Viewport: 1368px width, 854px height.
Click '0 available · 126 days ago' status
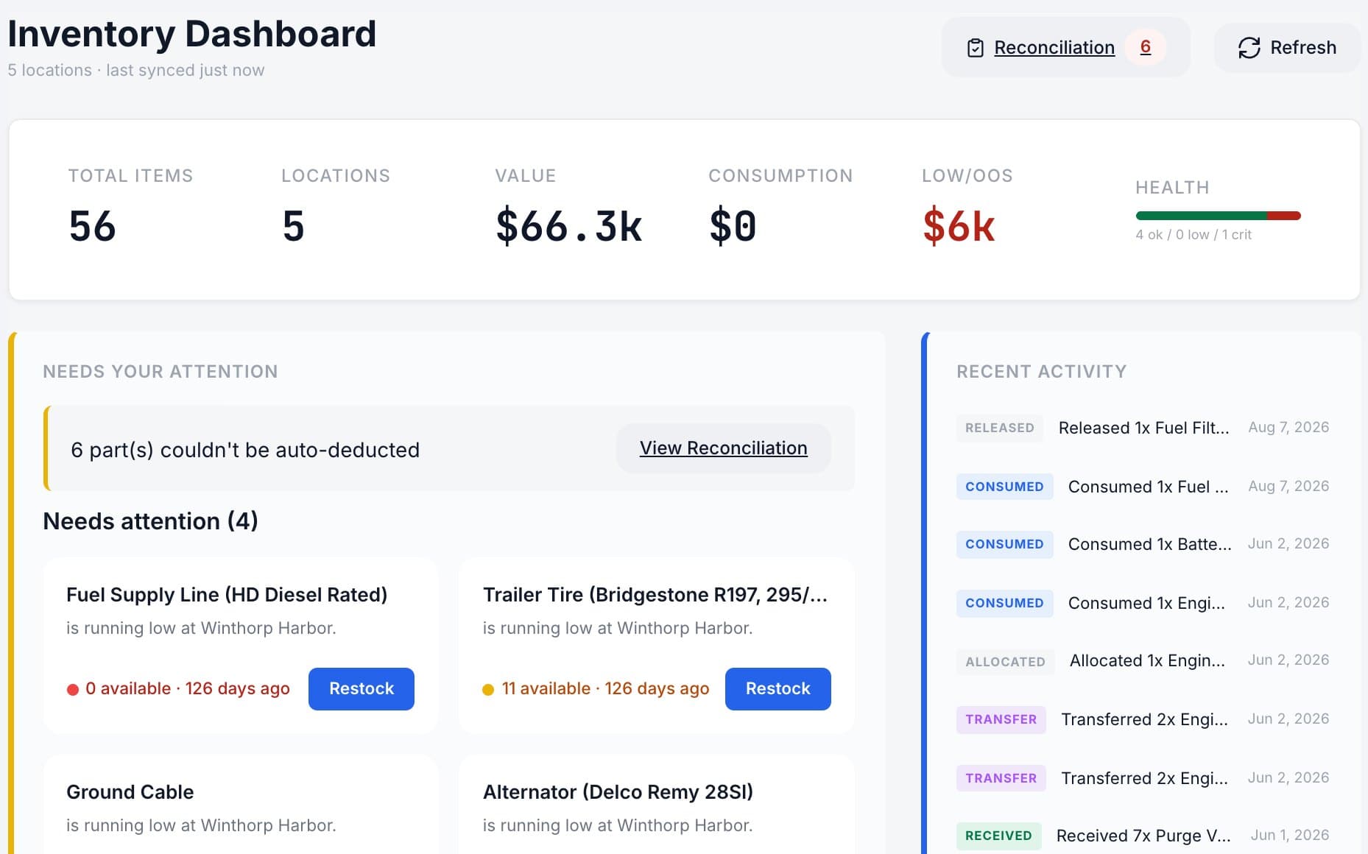pyautogui.click(x=188, y=689)
